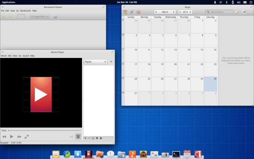
Task: Select March 30 in the calendar
Action: click(211, 84)
